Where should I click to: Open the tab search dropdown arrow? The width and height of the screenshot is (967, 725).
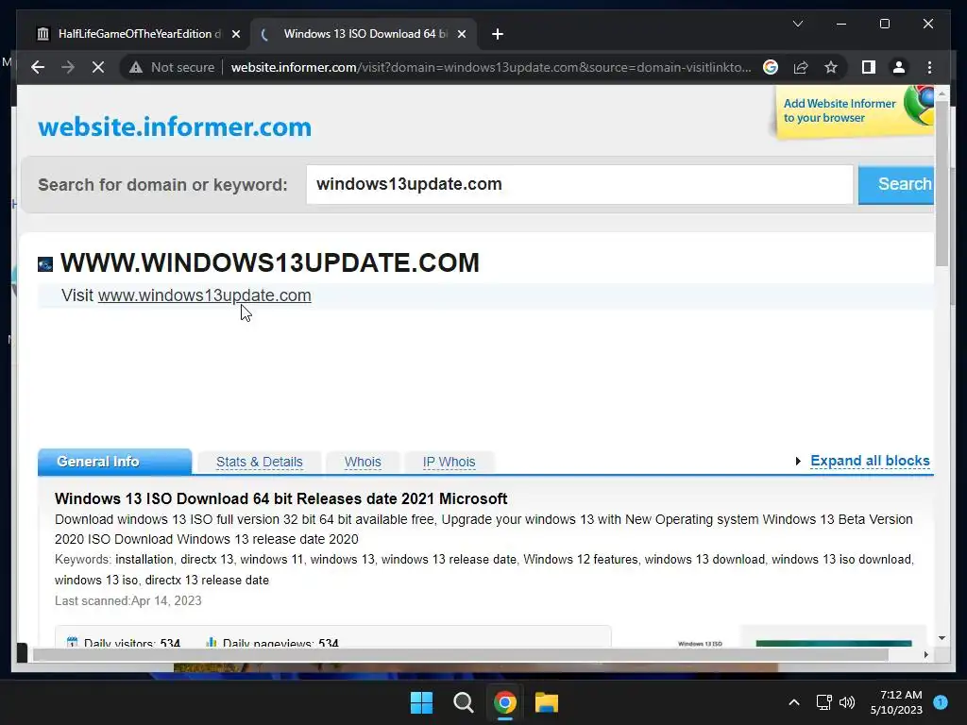point(797,24)
